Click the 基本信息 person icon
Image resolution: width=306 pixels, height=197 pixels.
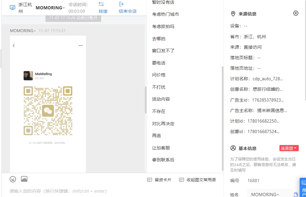coord(233,148)
